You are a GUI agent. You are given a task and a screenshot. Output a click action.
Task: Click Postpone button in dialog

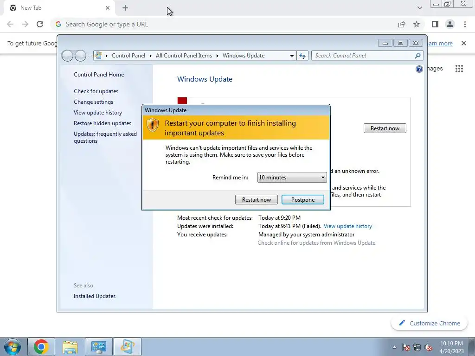(x=302, y=199)
